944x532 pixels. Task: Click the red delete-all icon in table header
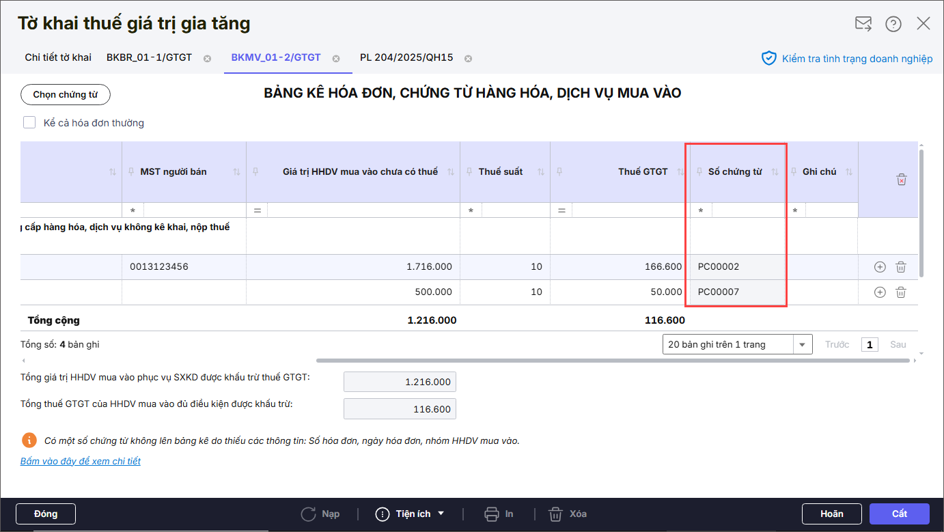pos(902,180)
